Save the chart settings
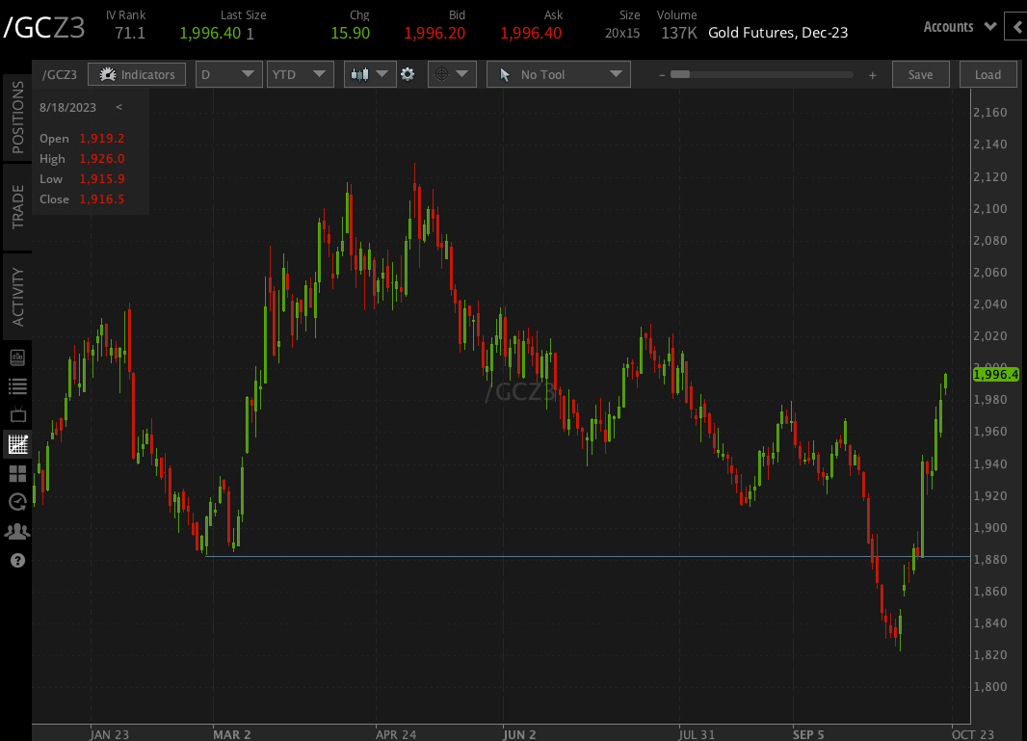 point(920,75)
